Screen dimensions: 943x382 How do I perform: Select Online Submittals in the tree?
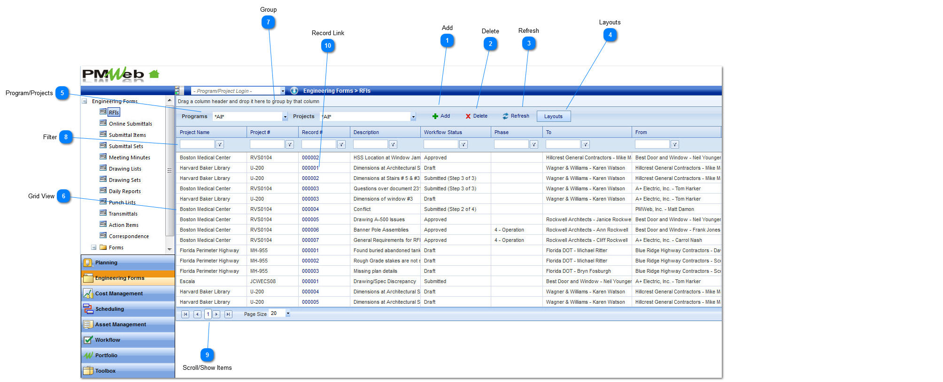[131, 124]
